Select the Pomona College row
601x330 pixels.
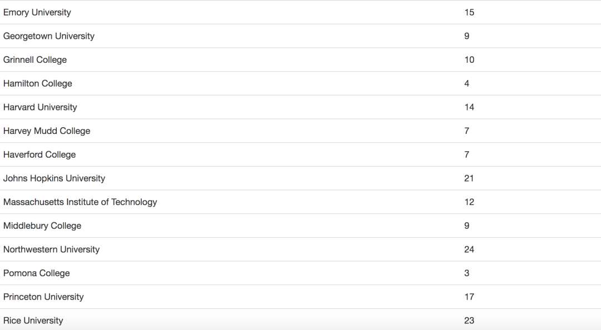point(37,273)
